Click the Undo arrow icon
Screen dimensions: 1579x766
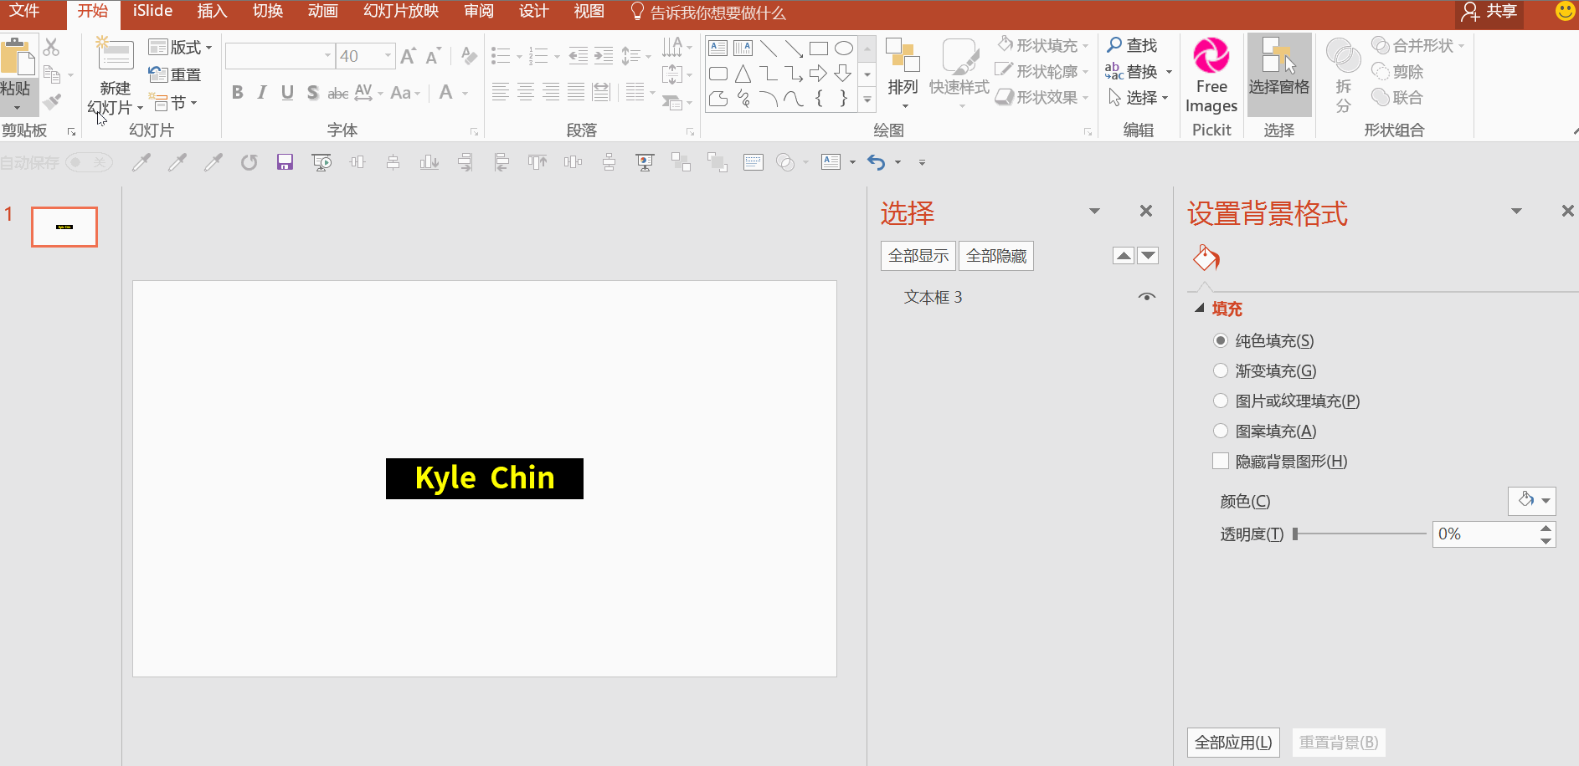click(x=876, y=162)
